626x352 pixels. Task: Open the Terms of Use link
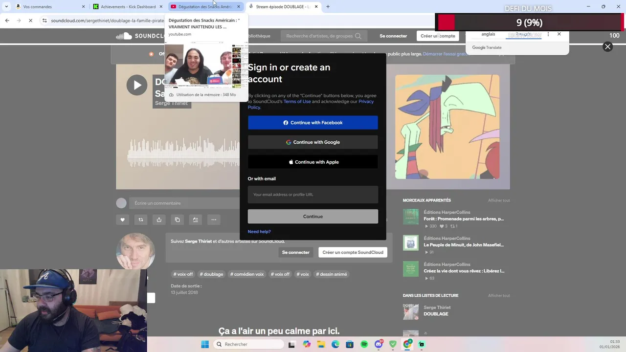[297, 102]
